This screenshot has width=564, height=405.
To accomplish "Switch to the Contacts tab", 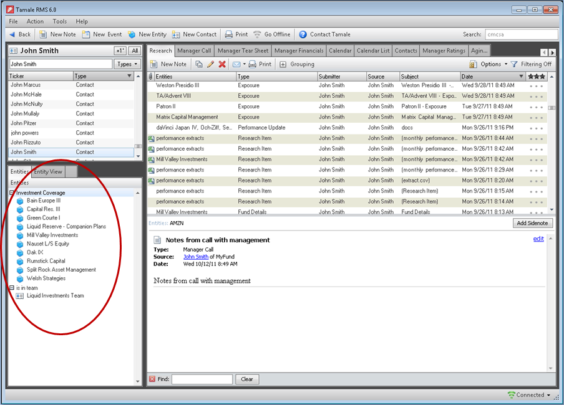I will point(406,51).
